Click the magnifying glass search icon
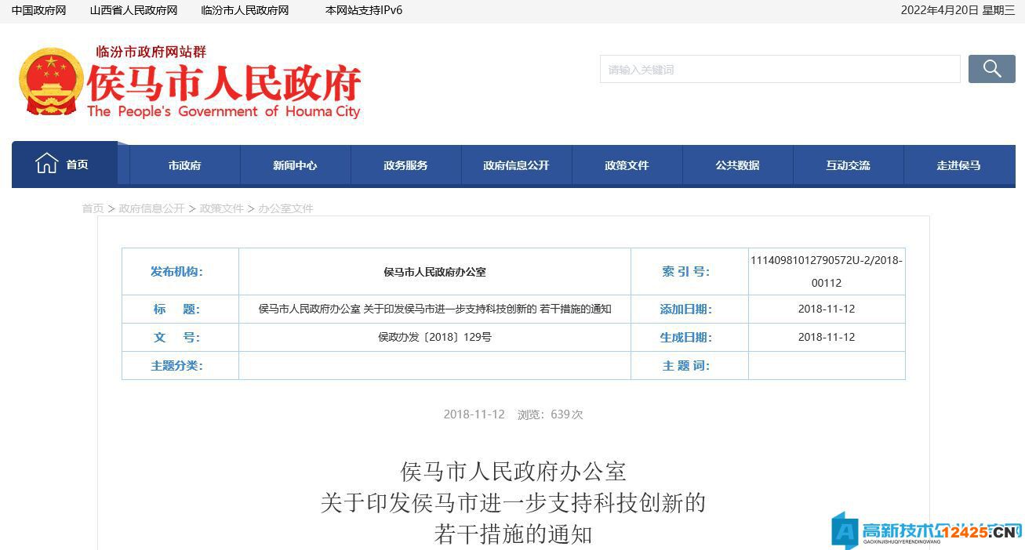 pos(991,69)
